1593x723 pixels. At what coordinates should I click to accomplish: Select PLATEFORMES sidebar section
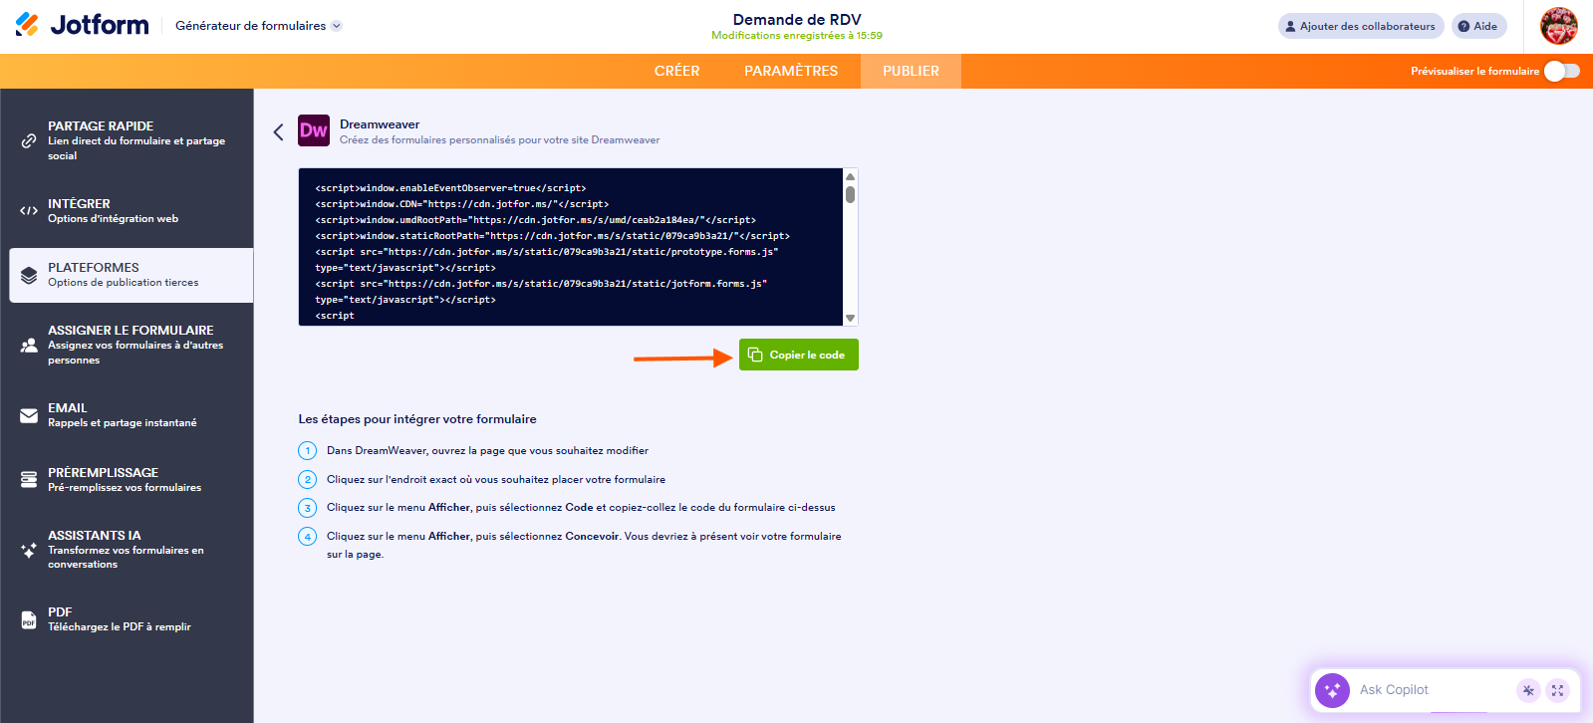[x=132, y=275]
